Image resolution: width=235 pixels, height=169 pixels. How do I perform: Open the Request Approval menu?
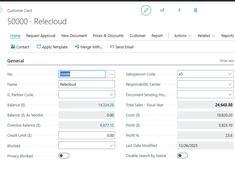(x=41, y=36)
